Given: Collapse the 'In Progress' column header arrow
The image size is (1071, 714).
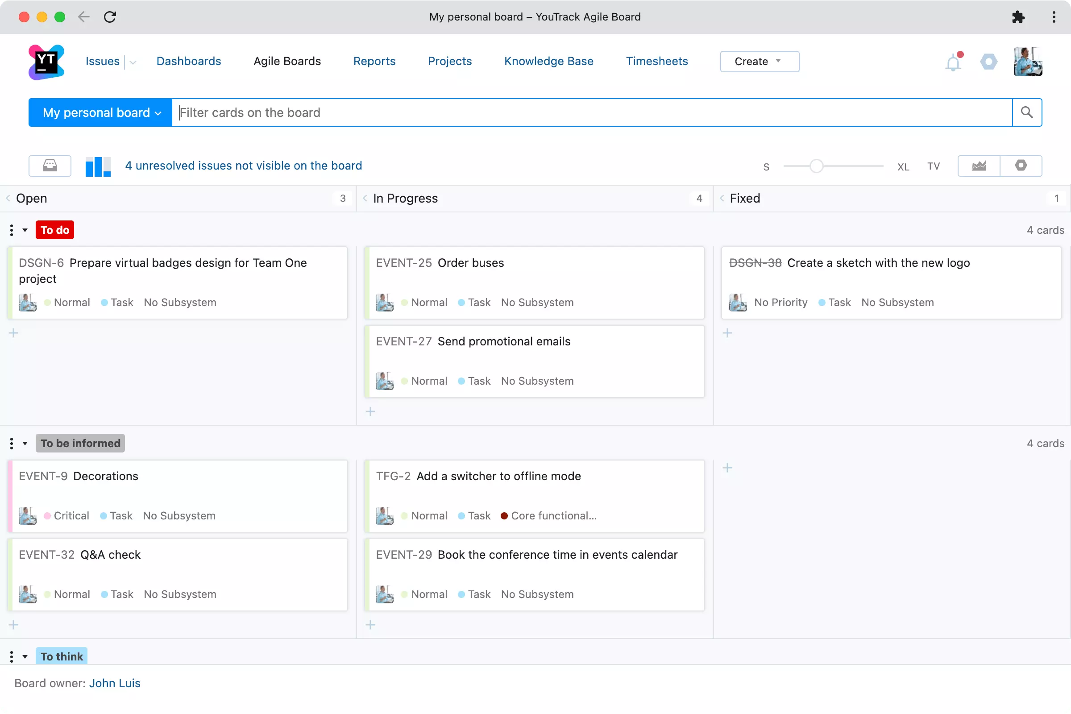Looking at the screenshot, I should click(x=365, y=199).
